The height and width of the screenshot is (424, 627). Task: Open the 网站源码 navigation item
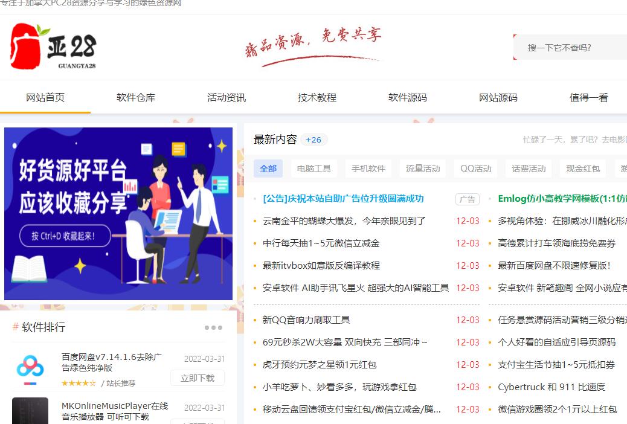[x=498, y=98]
